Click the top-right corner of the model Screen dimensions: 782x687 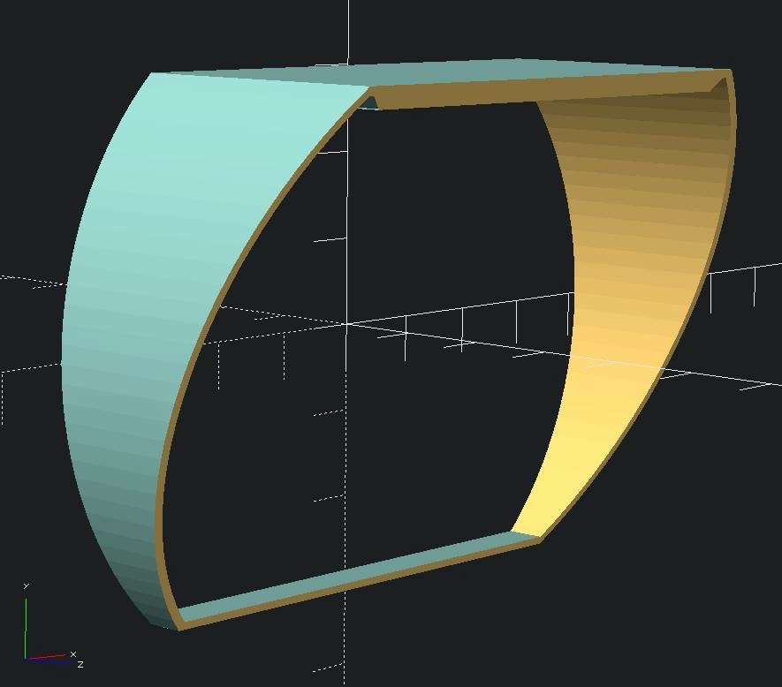pos(730,72)
